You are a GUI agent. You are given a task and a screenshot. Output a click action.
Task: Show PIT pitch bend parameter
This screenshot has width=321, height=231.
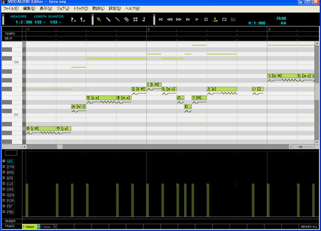(x=10, y=206)
